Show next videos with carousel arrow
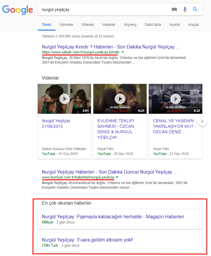This screenshot has width=211, height=256. [202, 121]
